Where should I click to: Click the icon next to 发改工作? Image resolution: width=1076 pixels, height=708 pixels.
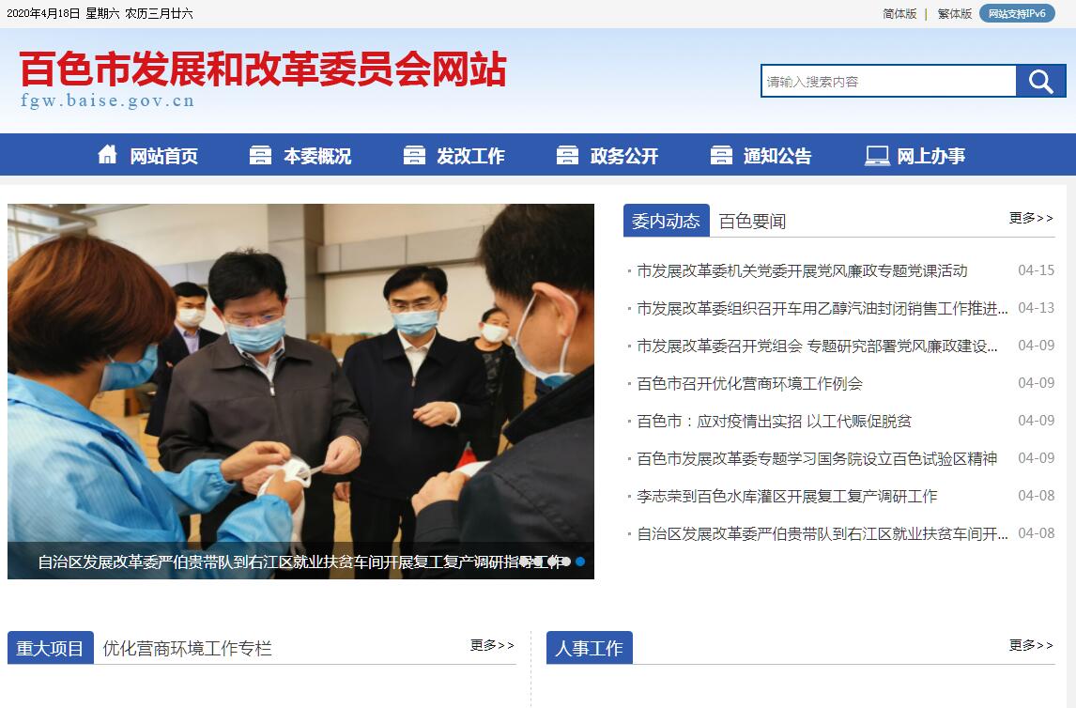coord(414,155)
